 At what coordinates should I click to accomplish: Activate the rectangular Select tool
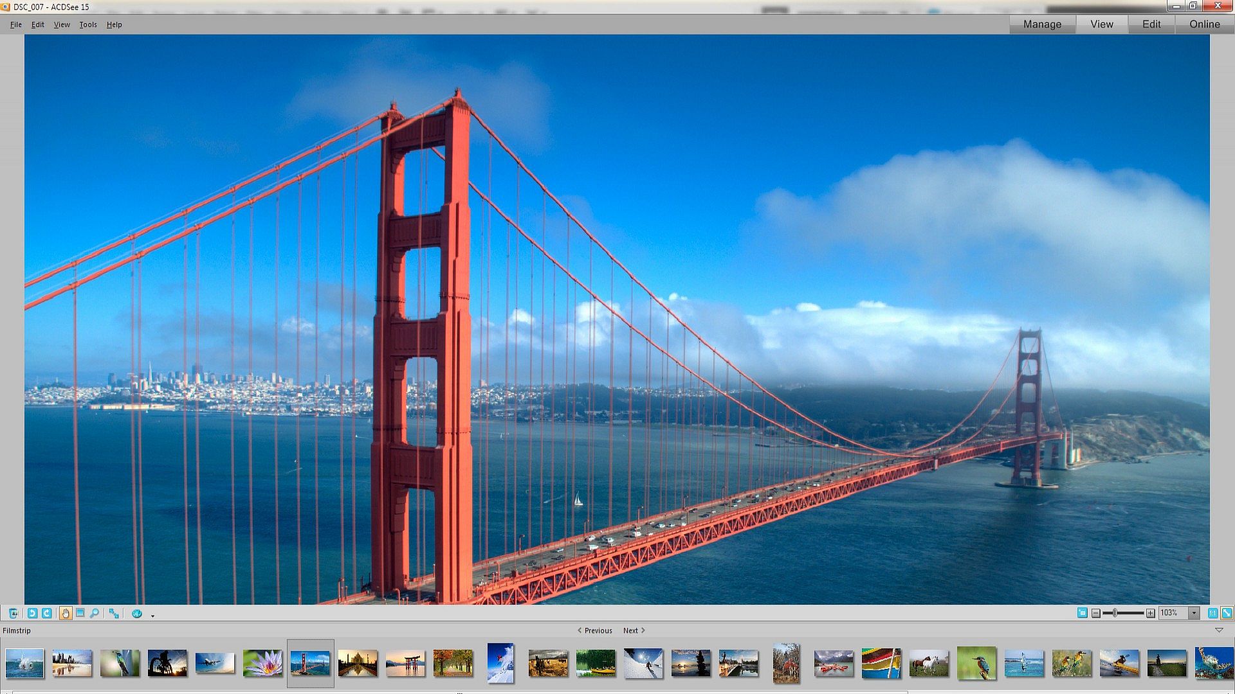[80, 613]
